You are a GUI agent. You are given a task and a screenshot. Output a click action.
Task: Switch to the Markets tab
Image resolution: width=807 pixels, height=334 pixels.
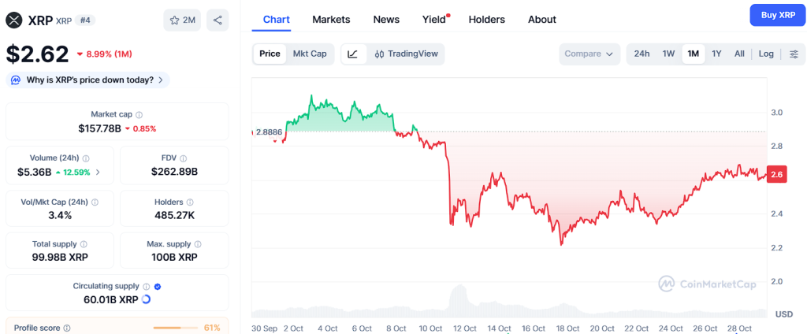coord(331,20)
